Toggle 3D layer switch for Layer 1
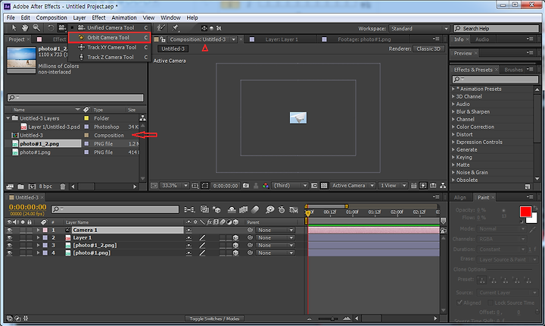The width and height of the screenshot is (545, 326). 236,238
